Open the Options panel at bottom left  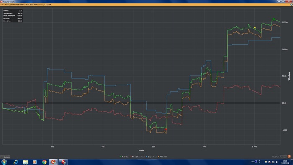5,157
